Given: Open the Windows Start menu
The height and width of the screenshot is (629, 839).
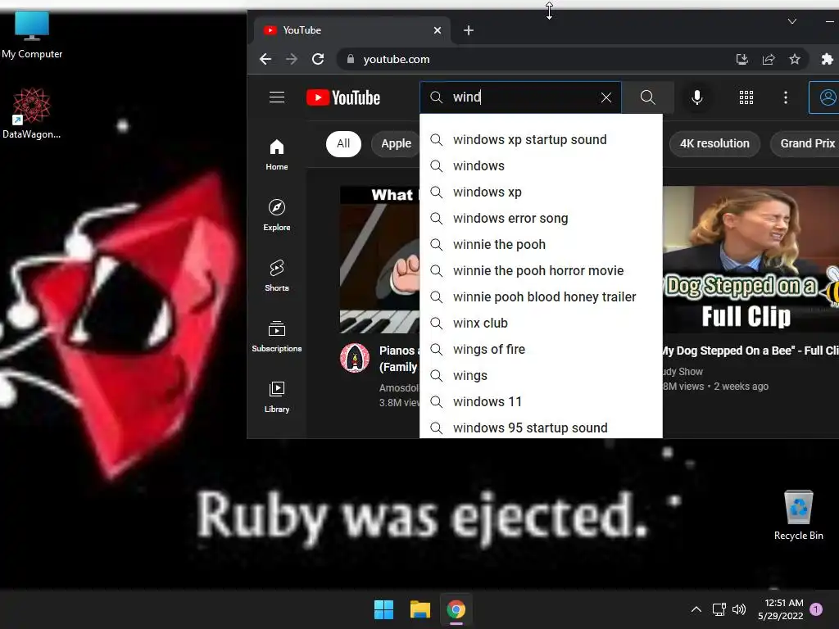Looking at the screenshot, I should (x=383, y=609).
